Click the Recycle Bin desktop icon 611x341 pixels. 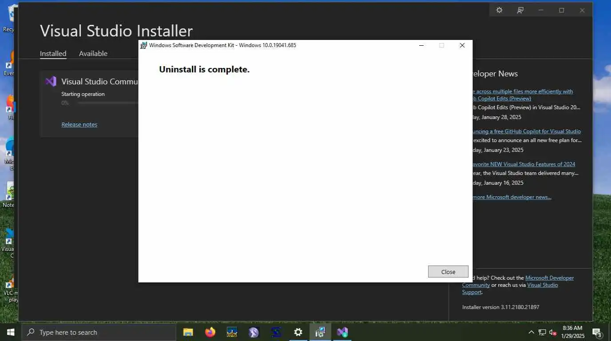tap(10, 18)
